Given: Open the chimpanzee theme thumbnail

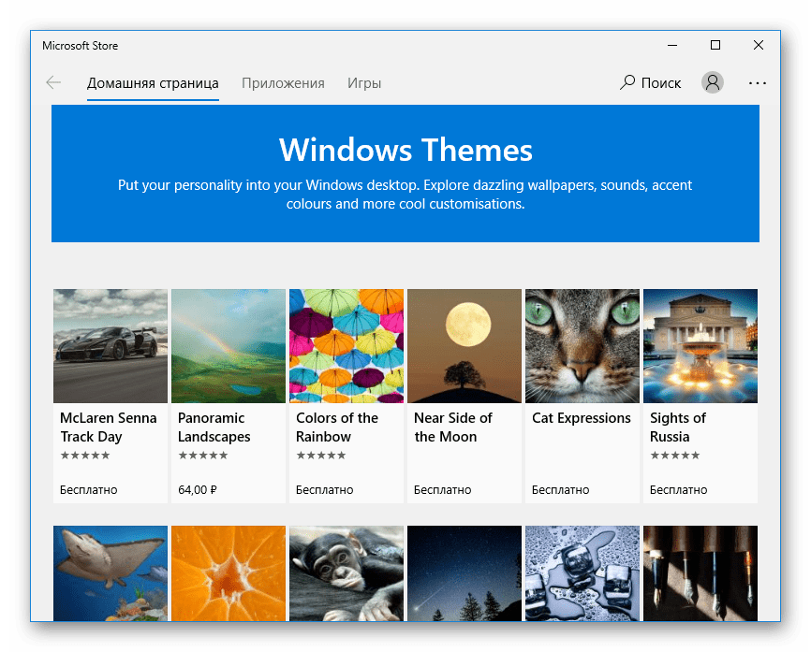Looking at the screenshot, I should coord(347,572).
